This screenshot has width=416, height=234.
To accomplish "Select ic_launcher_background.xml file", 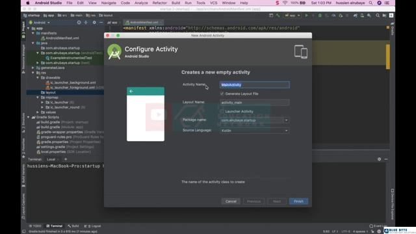I will point(71,83).
